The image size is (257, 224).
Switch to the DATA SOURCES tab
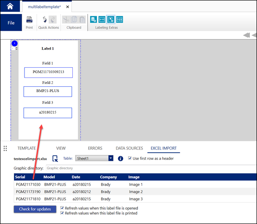(129, 148)
